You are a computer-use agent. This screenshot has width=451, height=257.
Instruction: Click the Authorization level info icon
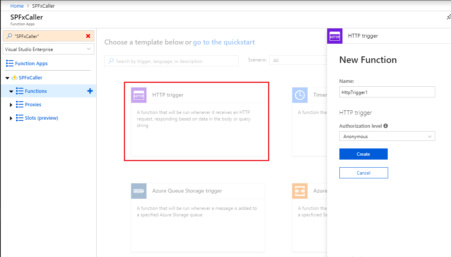385,126
